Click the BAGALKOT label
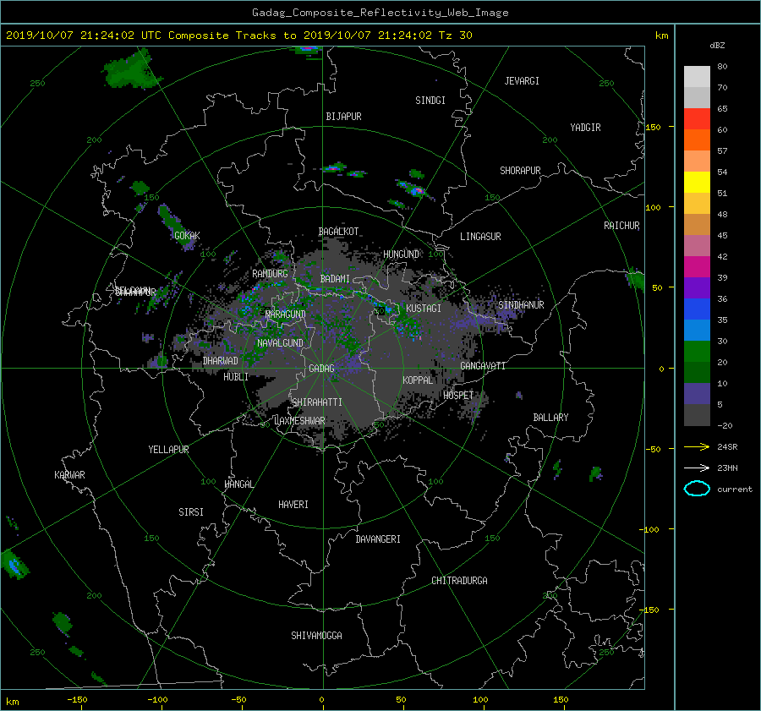The width and height of the screenshot is (761, 711). 338,232
